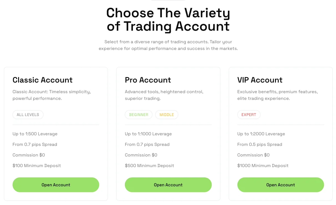The width and height of the screenshot is (336, 205).
Task: Open Account under the VIP Account card
Action: click(281, 185)
